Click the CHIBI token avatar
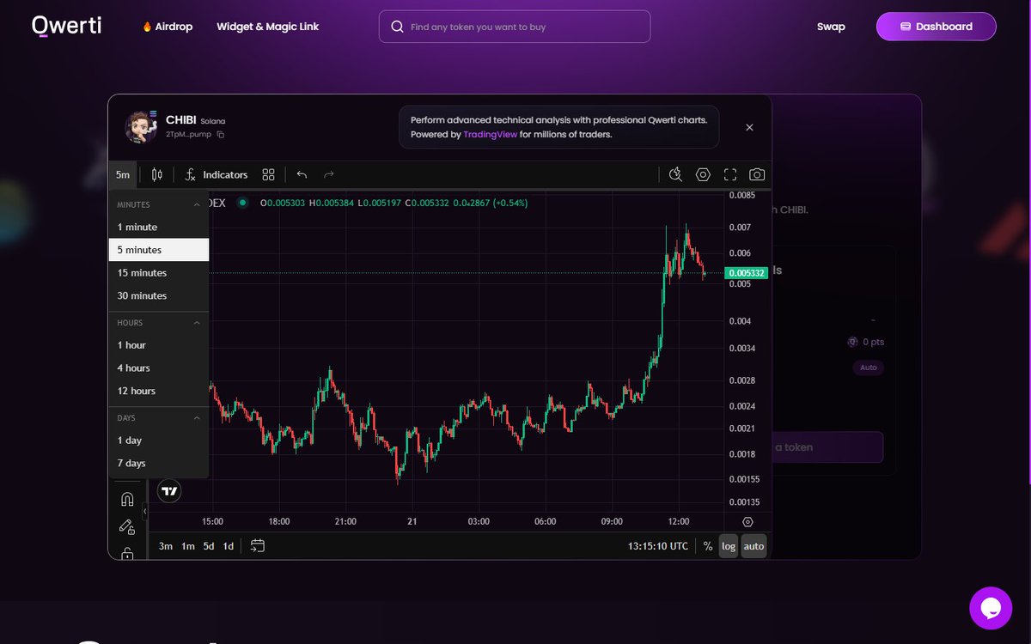The height and width of the screenshot is (644, 1031). (x=141, y=127)
